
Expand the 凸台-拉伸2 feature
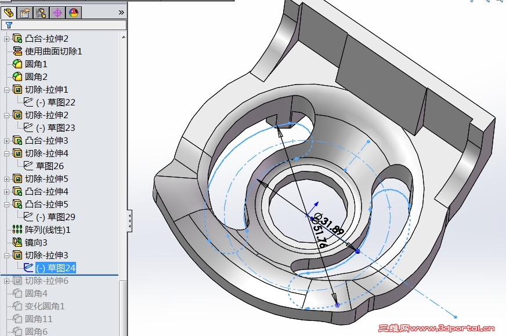pos(6,39)
